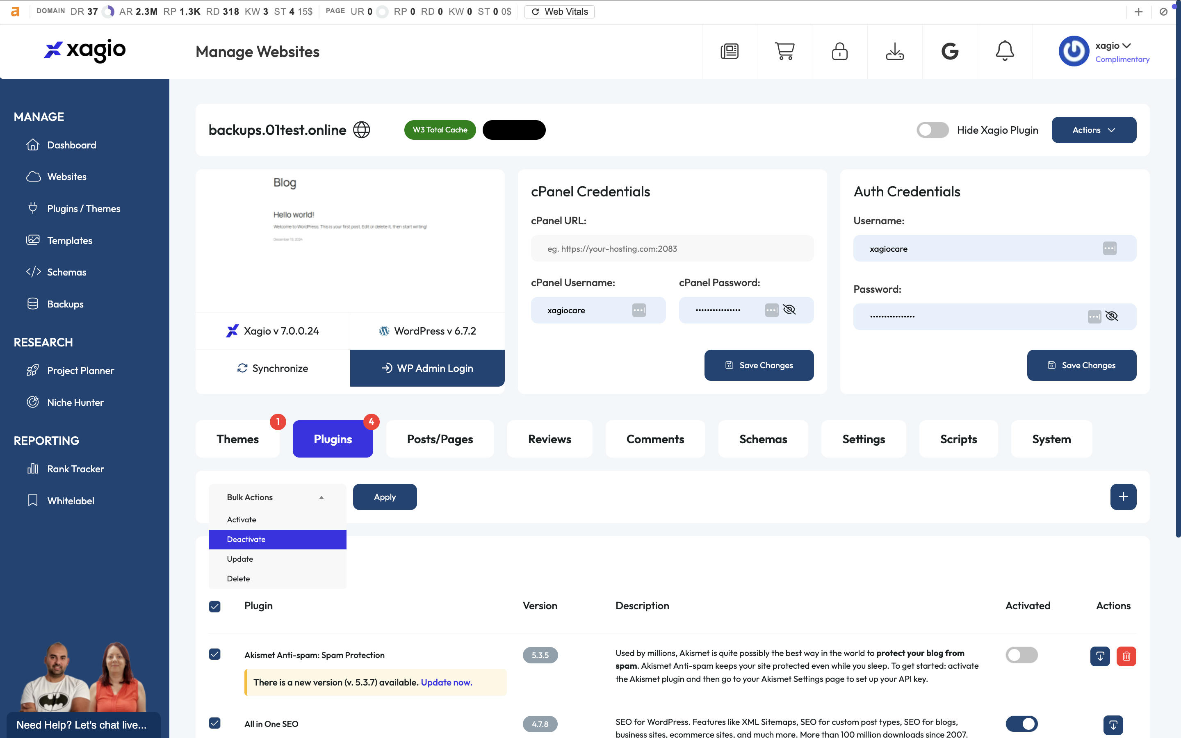Screen dimensions: 1181x738
Task: Open the Google G icon
Action: coord(950,51)
